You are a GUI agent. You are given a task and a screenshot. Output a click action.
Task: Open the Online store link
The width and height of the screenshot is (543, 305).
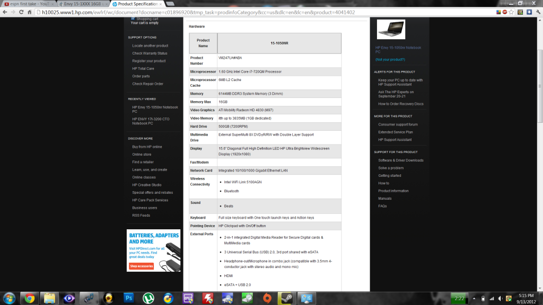[x=142, y=154]
